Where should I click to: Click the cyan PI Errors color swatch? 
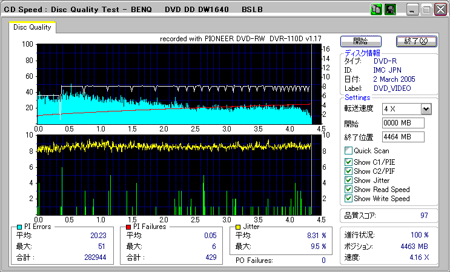(18, 227)
